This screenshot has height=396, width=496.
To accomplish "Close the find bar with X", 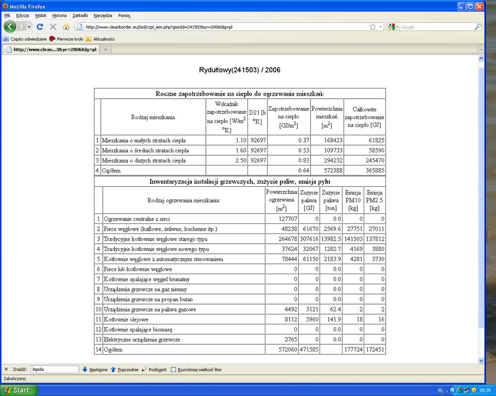I will [x=6, y=369].
